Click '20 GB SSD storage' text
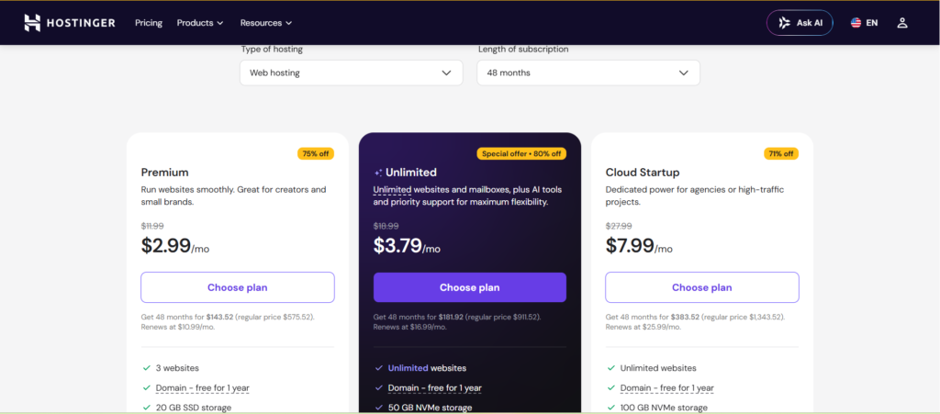The width and height of the screenshot is (940, 414). (194, 408)
